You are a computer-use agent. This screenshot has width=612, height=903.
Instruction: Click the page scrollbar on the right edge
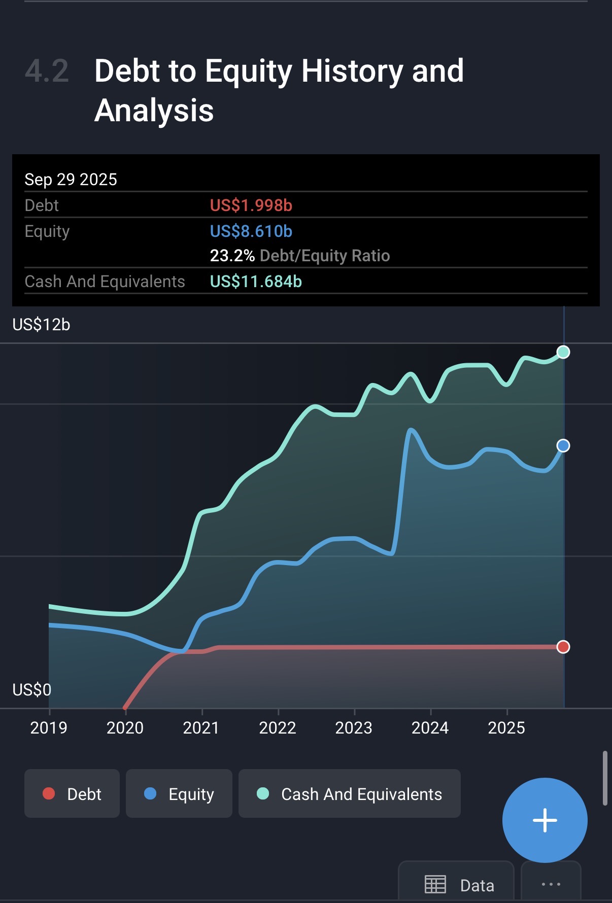(x=604, y=778)
